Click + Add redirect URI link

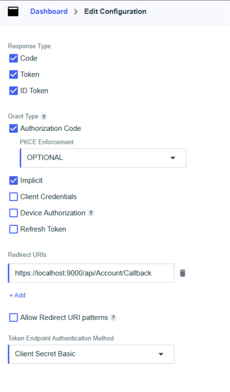(x=18, y=295)
